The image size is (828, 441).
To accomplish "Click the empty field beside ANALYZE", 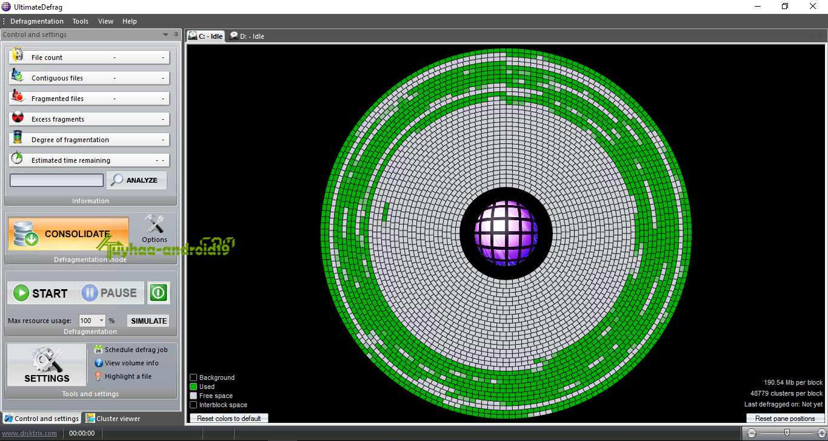I will [x=56, y=180].
